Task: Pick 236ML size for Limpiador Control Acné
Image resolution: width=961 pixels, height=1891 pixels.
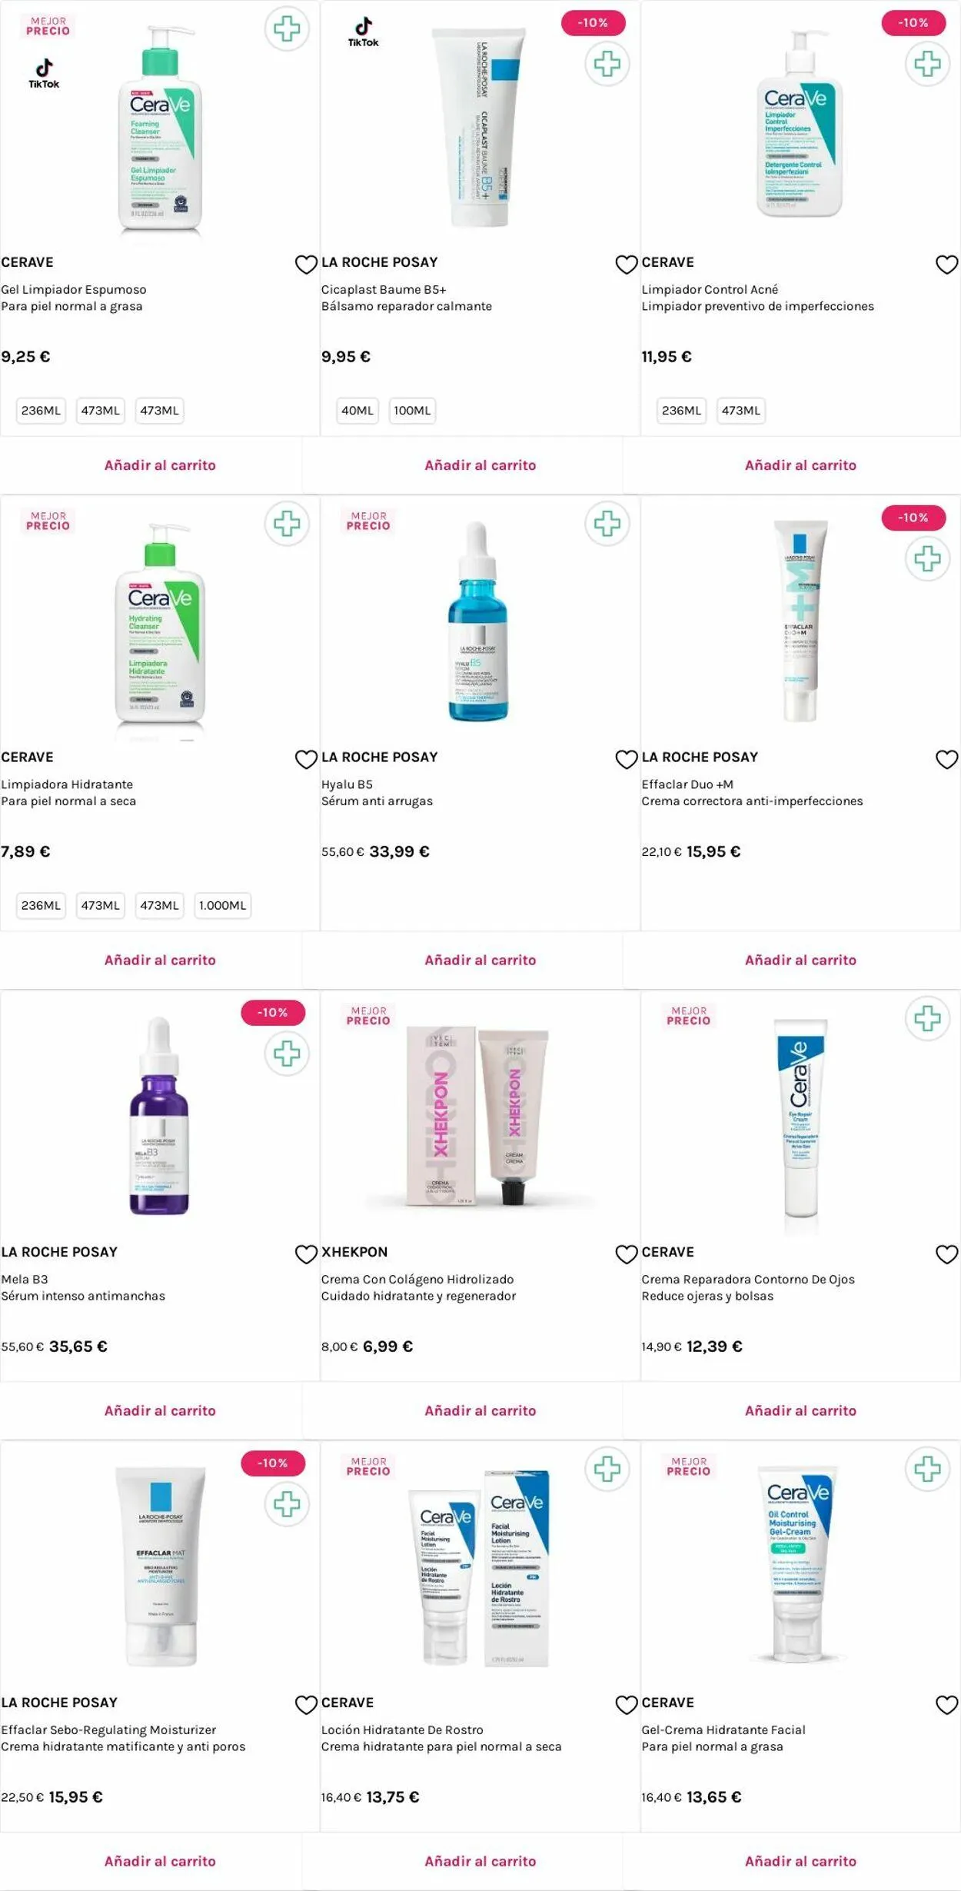Action: pos(681,411)
